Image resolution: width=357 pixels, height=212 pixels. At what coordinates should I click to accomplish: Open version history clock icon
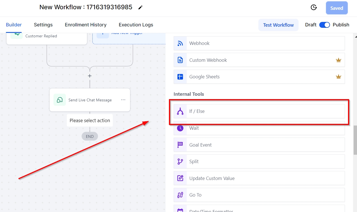click(314, 8)
